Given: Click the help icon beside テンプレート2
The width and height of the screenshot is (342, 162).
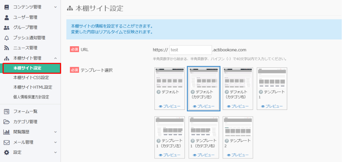Looking at the screenshot, I should [x=227, y=141].
